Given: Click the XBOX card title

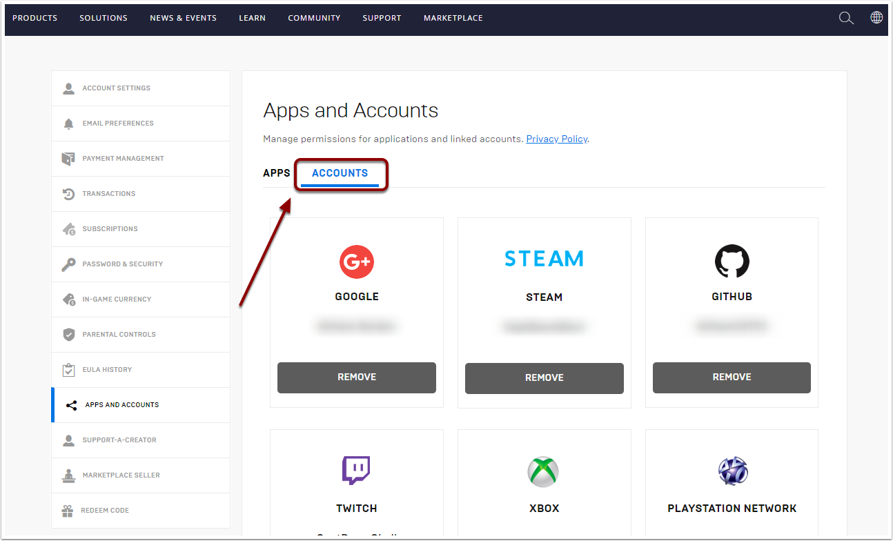Looking at the screenshot, I should 544,509.
